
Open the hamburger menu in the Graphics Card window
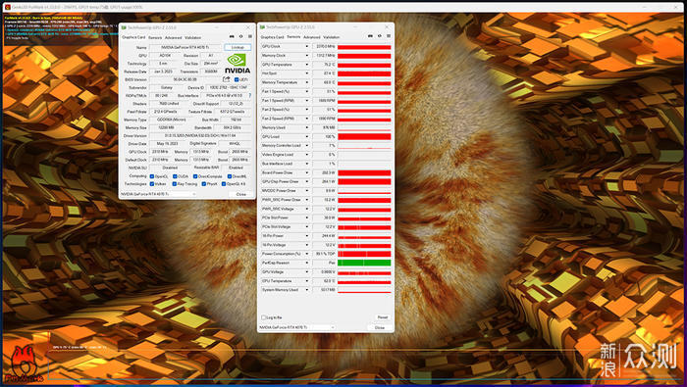coord(250,36)
